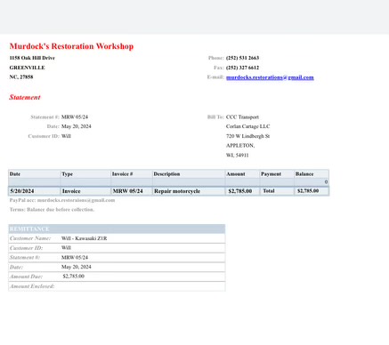Click the $2,785.00 amount cell
This screenshot has width=389, height=345.
pos(240,191)
